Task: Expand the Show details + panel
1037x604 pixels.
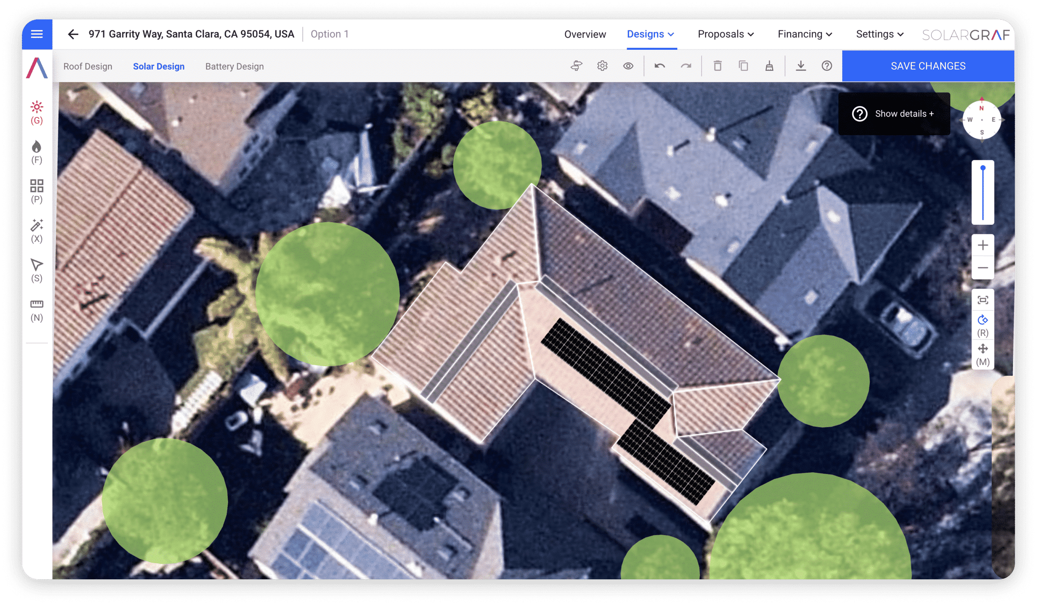Action: point(894,114)
